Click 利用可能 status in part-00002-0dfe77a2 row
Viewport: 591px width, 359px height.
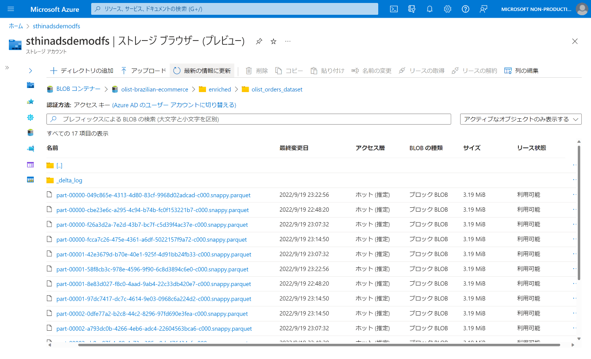tap(529, 313)
